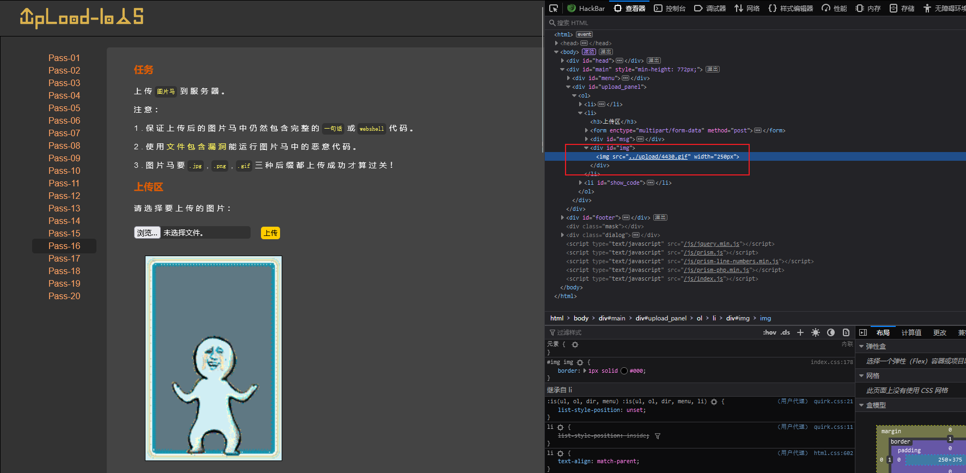Select the 查看器 inspector tab
The height and width of the screenshot is (473, 966).
pyautogui.click(x=630, y=8)
